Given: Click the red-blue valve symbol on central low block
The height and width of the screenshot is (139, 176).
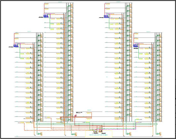Looking at the screenshot, I should click(x=76, y=116).
